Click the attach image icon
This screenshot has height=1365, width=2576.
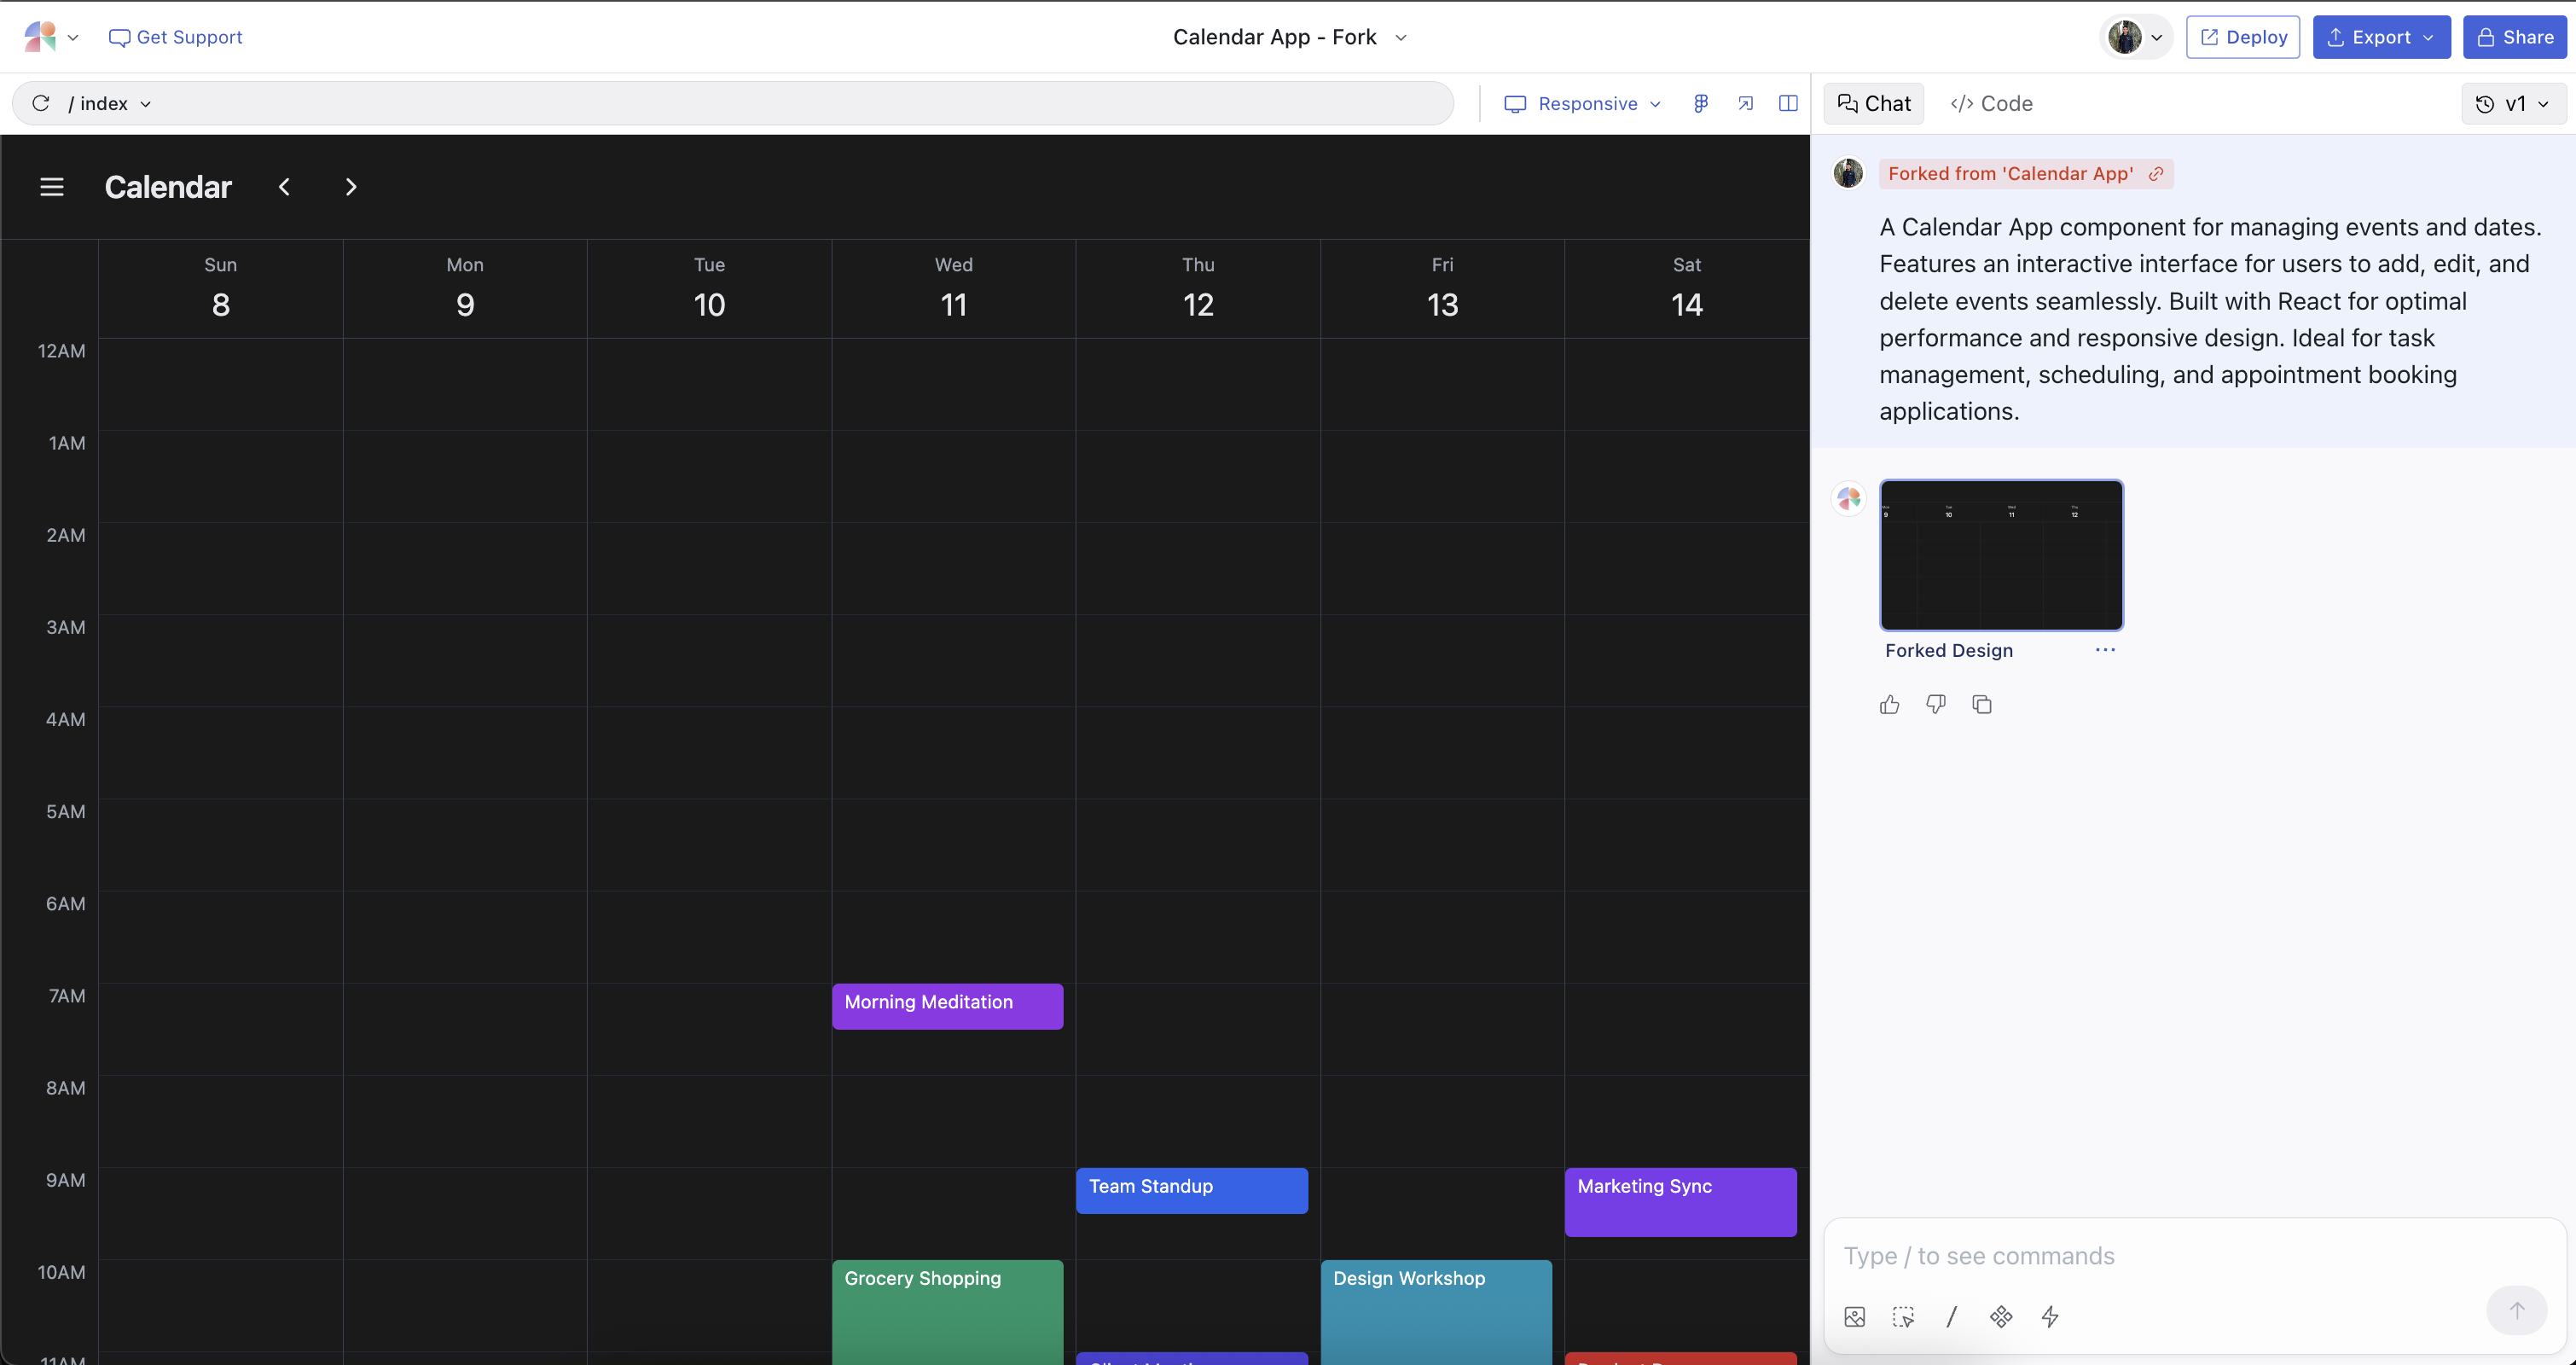click(x=1855, y=1317)
